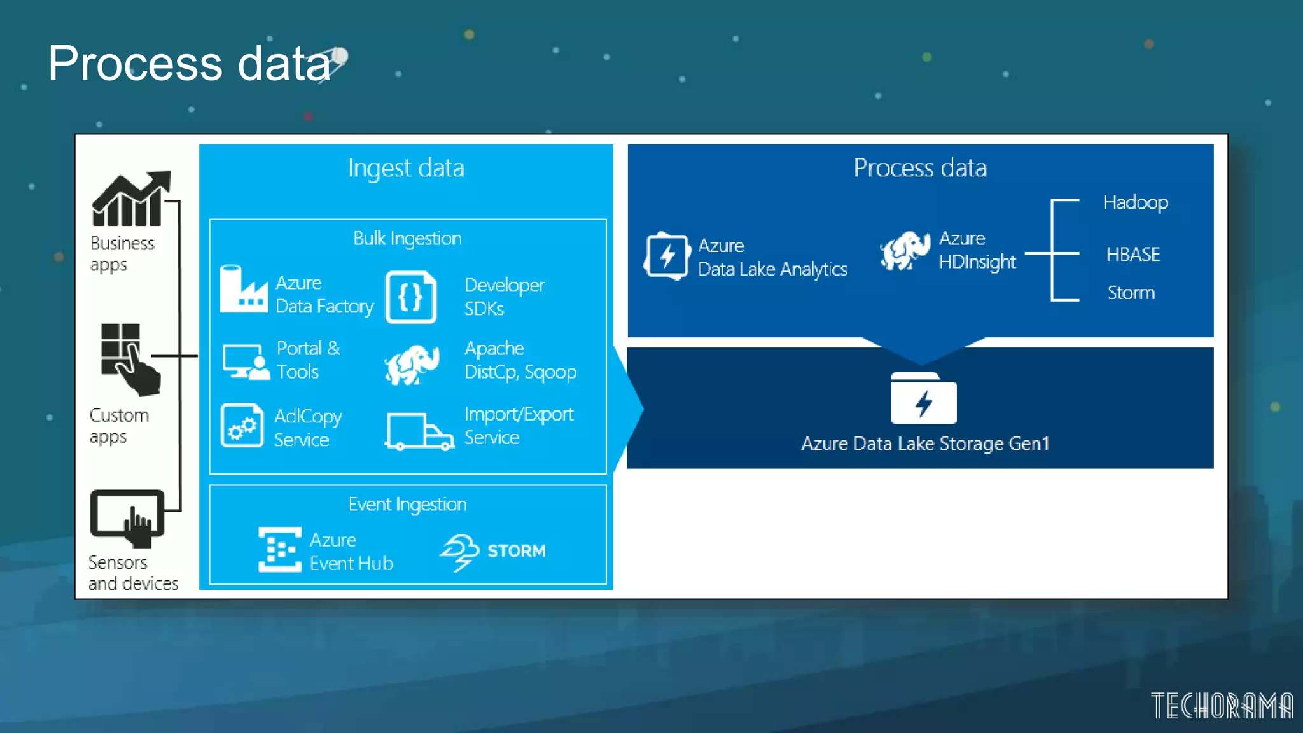This screenshot has width=1303, height=733.
Task: Click the "Storm" label under HBASE
Action: point(1131,293)
